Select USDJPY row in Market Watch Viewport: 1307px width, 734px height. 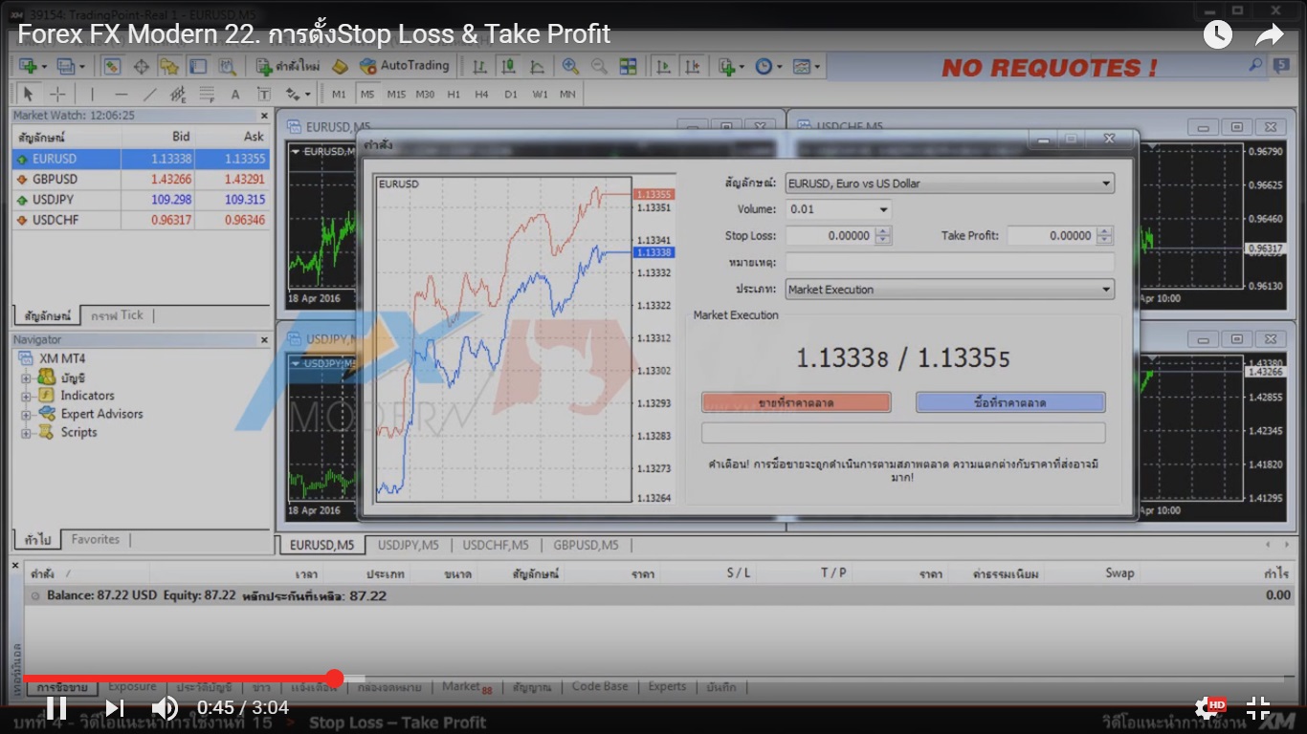pyautogui.click(x=141, y=200)
